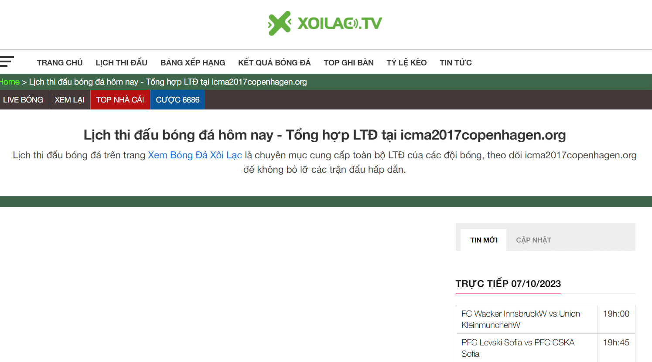Select the TIN MỚI tab
The image size is (652, 362).
[484, 240]
